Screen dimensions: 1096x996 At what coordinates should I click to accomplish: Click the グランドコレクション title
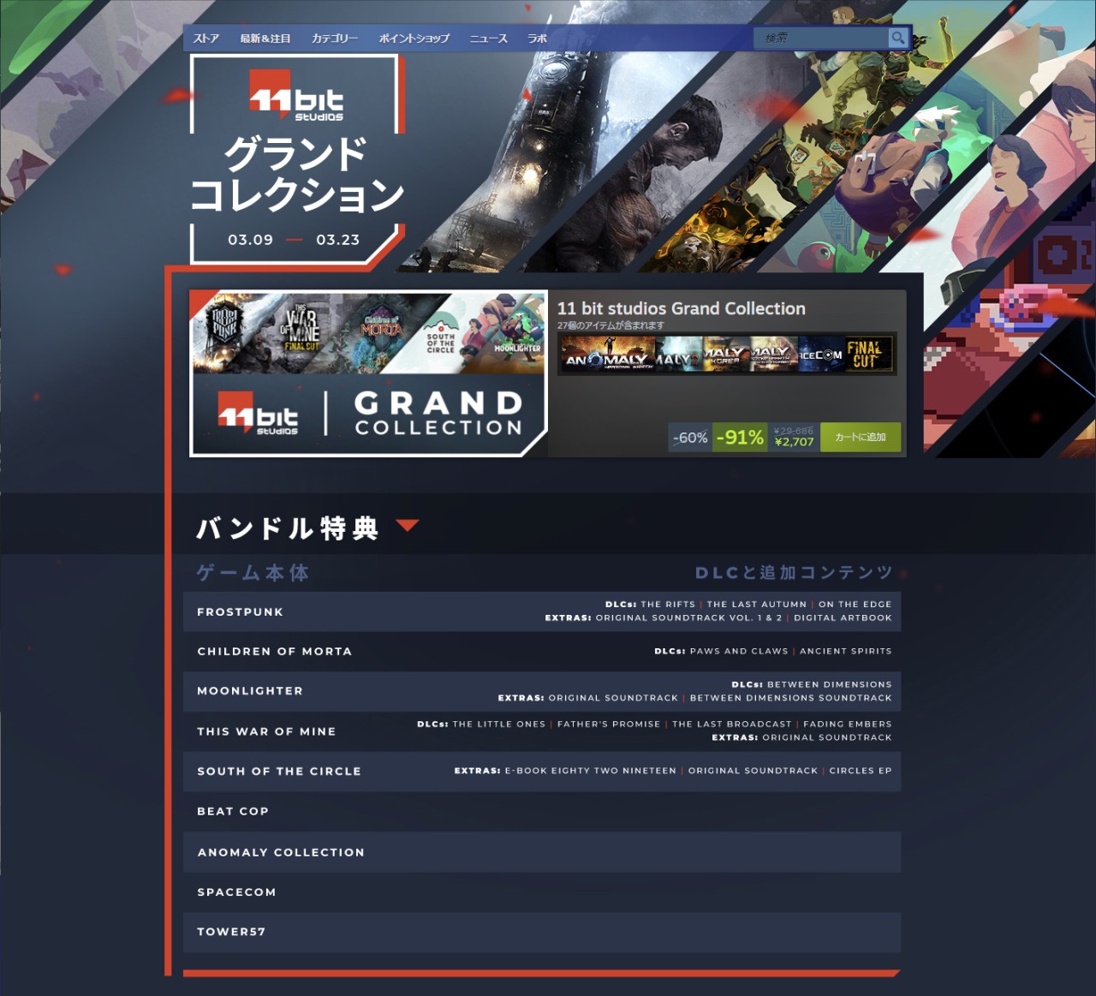296,175
